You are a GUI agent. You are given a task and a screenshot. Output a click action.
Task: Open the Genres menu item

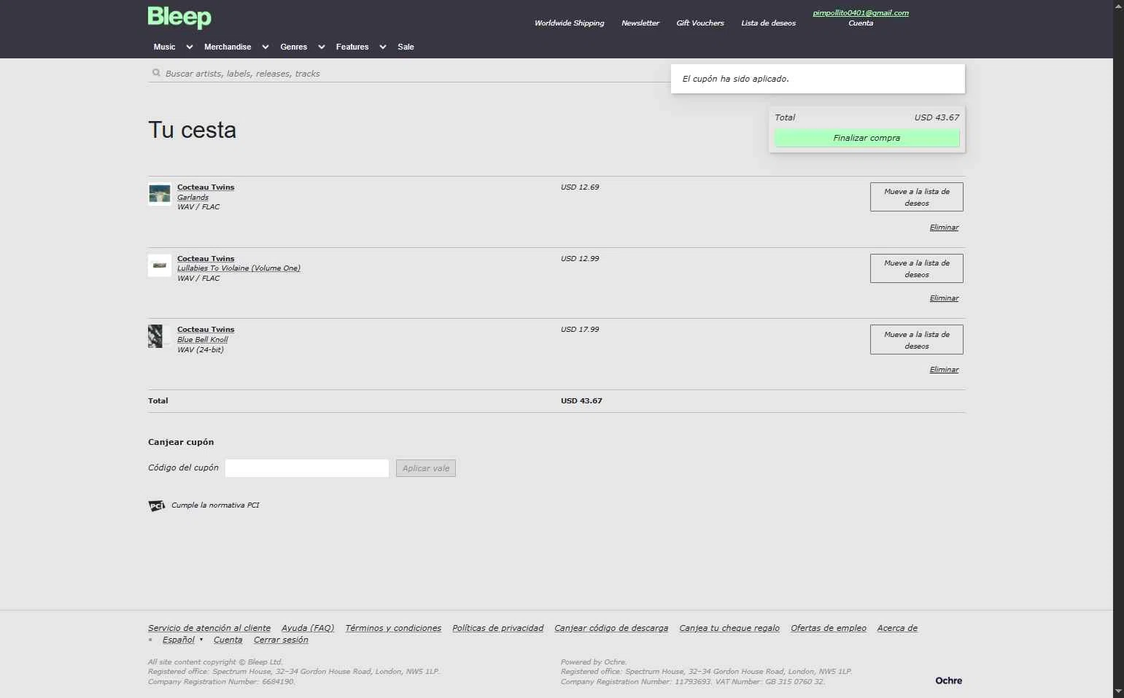pyautogui.click(x=294, y=47)
